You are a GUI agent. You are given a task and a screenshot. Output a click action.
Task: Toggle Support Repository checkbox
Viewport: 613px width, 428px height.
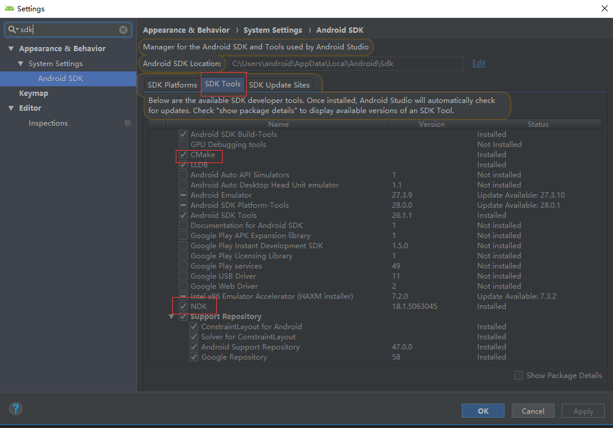coord(183,317)
